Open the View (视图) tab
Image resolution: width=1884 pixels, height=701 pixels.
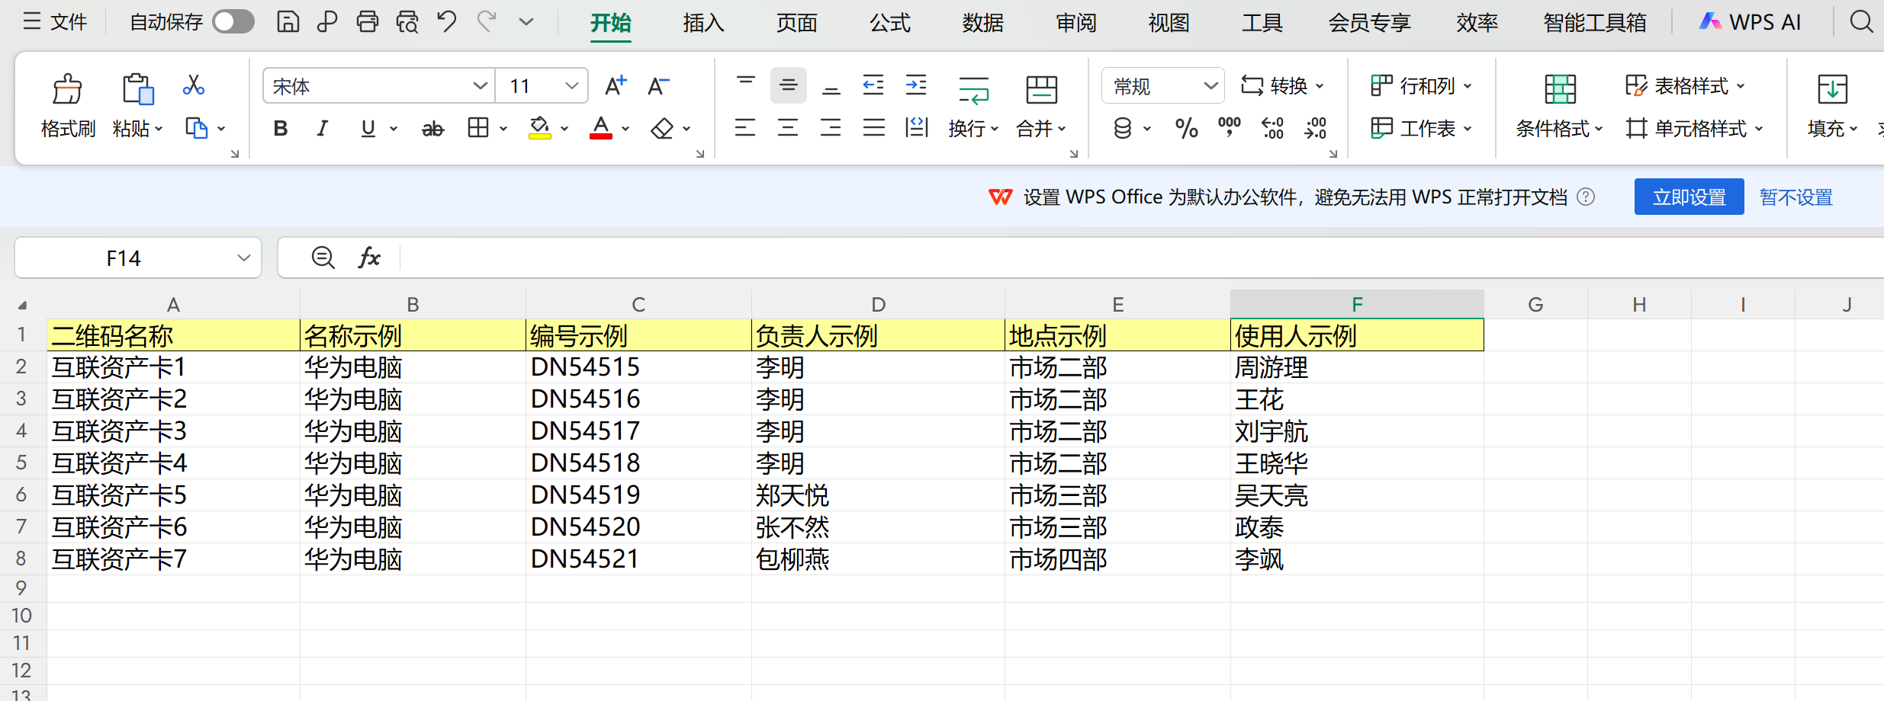point(1169,23)
